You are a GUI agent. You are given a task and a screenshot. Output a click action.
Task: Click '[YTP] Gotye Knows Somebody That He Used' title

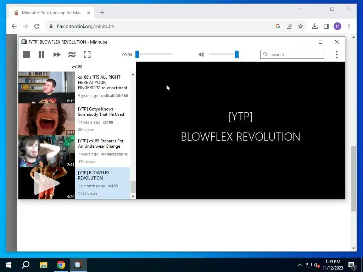coord(101,112)
